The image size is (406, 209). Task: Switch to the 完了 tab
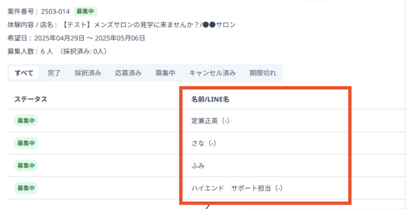coord(54,73)
